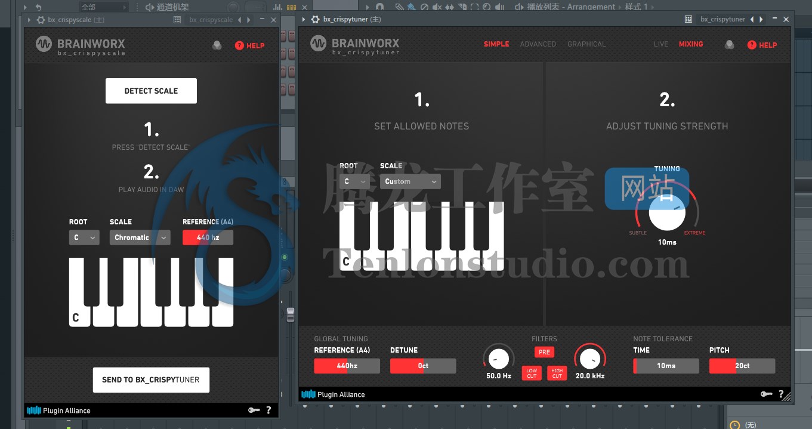Toggle the LOW CUT filter
This screenshot has height=429, width=812.
(x=532, y=373)
